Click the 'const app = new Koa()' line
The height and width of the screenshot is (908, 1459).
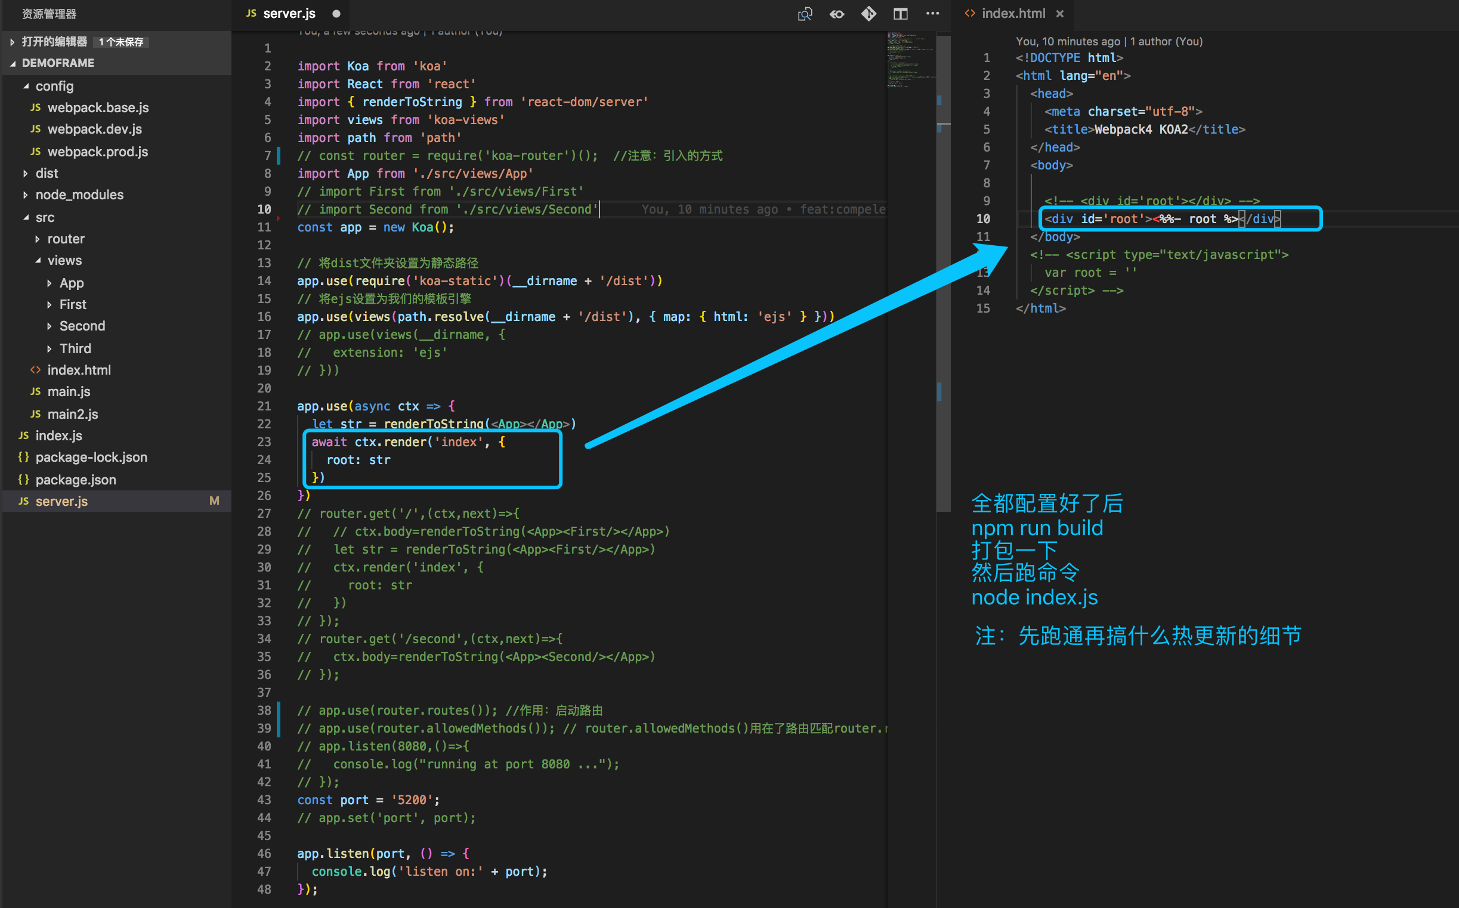[x=376, y=228]
